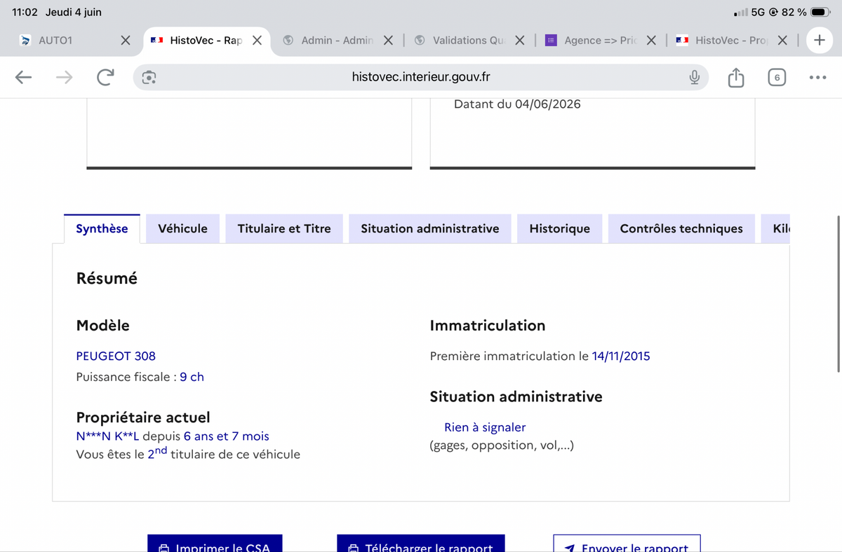Tap the browser back arrow

pyautogui.click(x=23, y=77)
